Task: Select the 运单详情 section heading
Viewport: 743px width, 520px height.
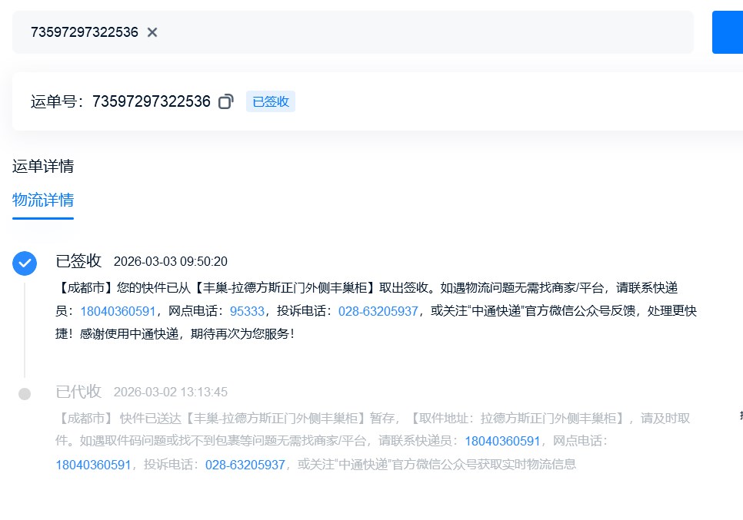Action: 43,167
